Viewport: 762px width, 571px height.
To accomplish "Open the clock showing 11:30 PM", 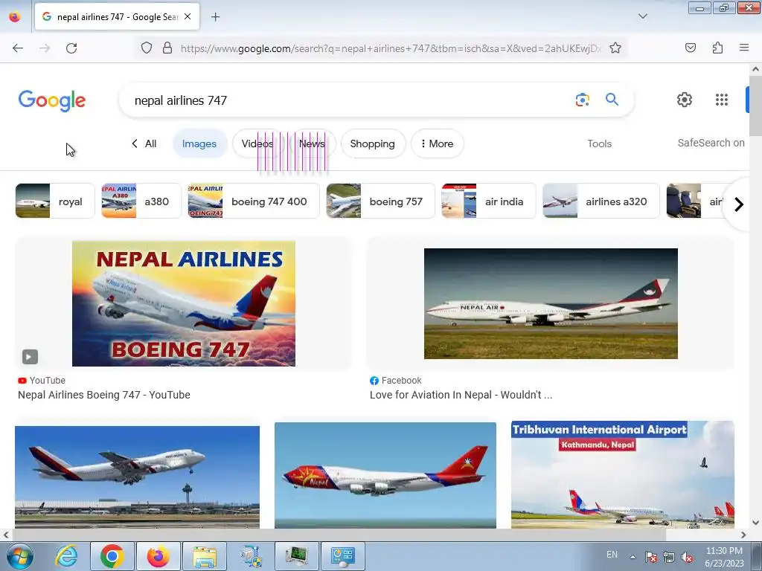I will tap(724, 557).
